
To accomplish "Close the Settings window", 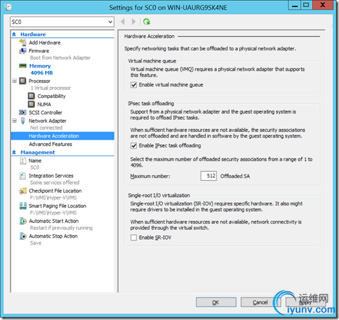I will coord(322,5).
